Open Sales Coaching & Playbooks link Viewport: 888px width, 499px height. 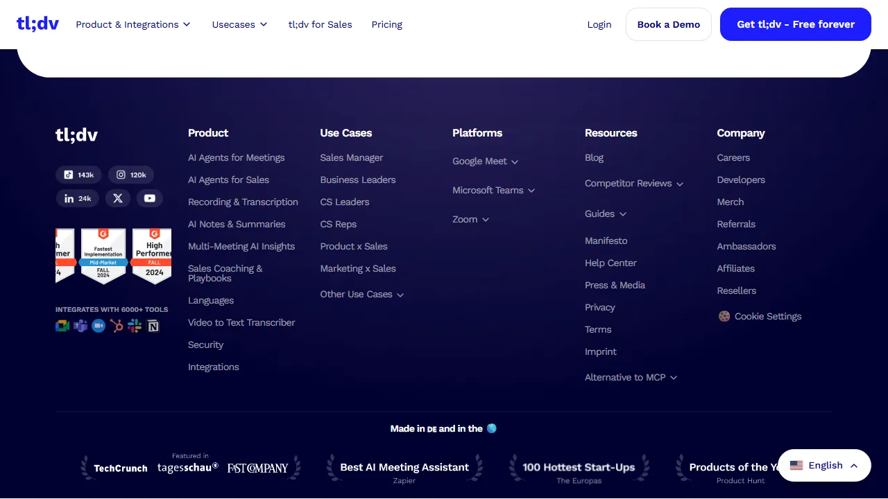225,273
